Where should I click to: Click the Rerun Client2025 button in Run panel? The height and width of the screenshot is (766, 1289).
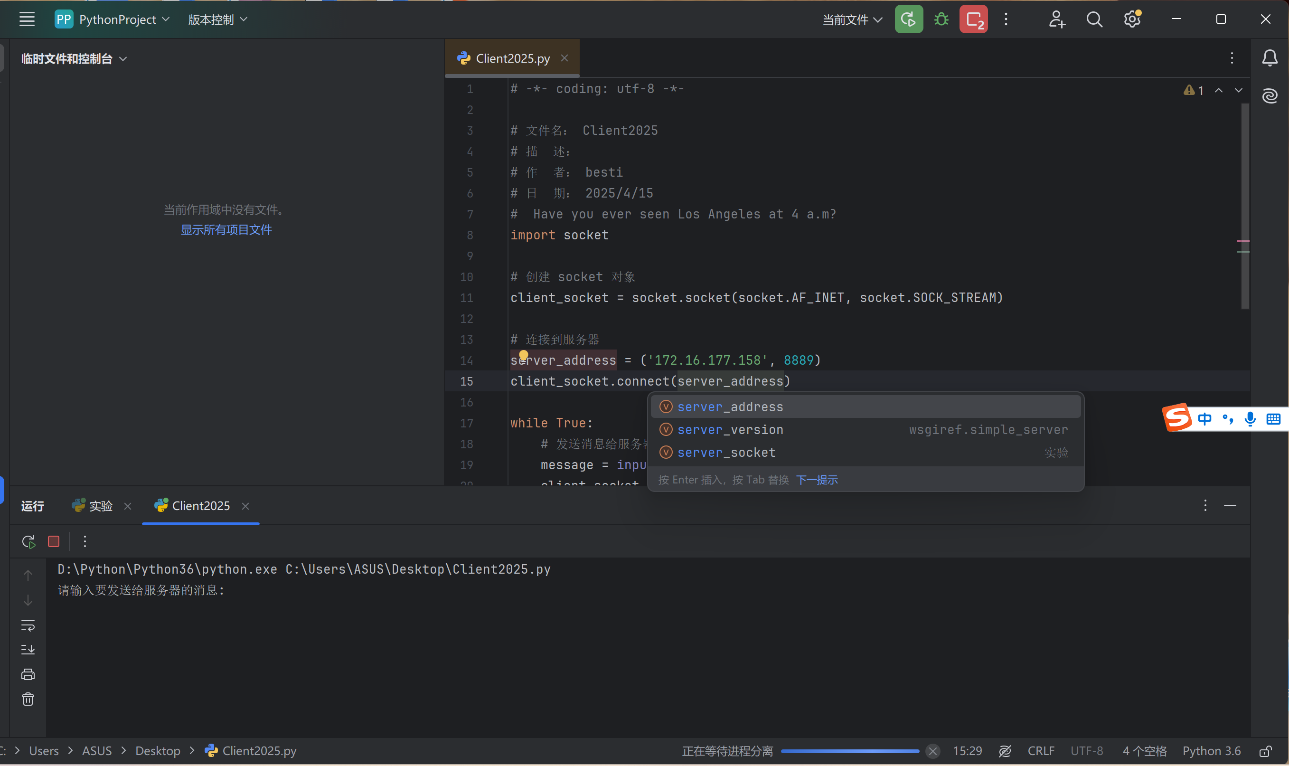28,541
